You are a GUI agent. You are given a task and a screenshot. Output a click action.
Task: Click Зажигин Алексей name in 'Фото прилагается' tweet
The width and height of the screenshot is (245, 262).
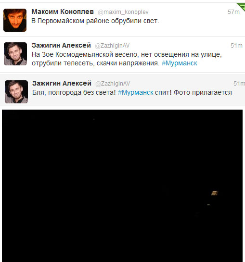tap(62, 83)
